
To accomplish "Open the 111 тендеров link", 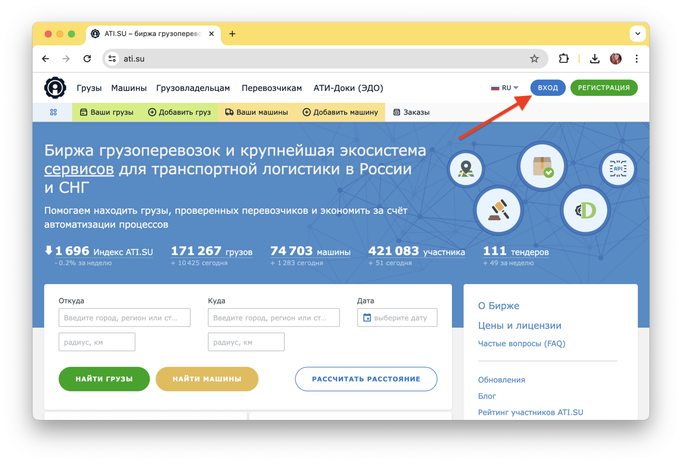I will 516,251.
